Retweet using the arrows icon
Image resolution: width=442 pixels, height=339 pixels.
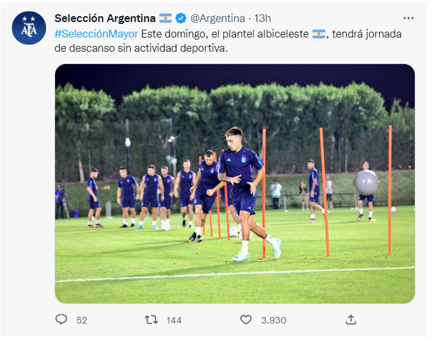pyautogui.click(x=151, y=320)
